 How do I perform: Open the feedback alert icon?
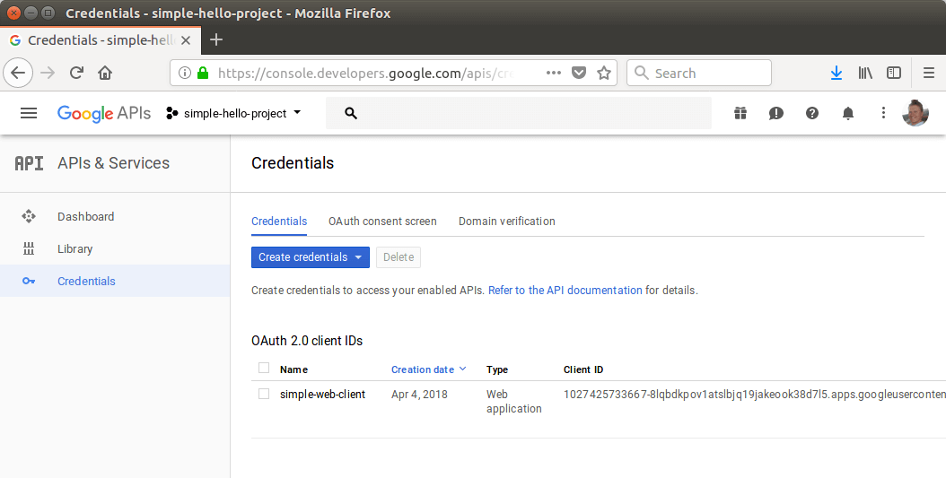click(776, 113)
